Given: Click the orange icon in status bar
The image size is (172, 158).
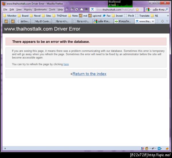Looking at the screenshot, I should [167, 149].
